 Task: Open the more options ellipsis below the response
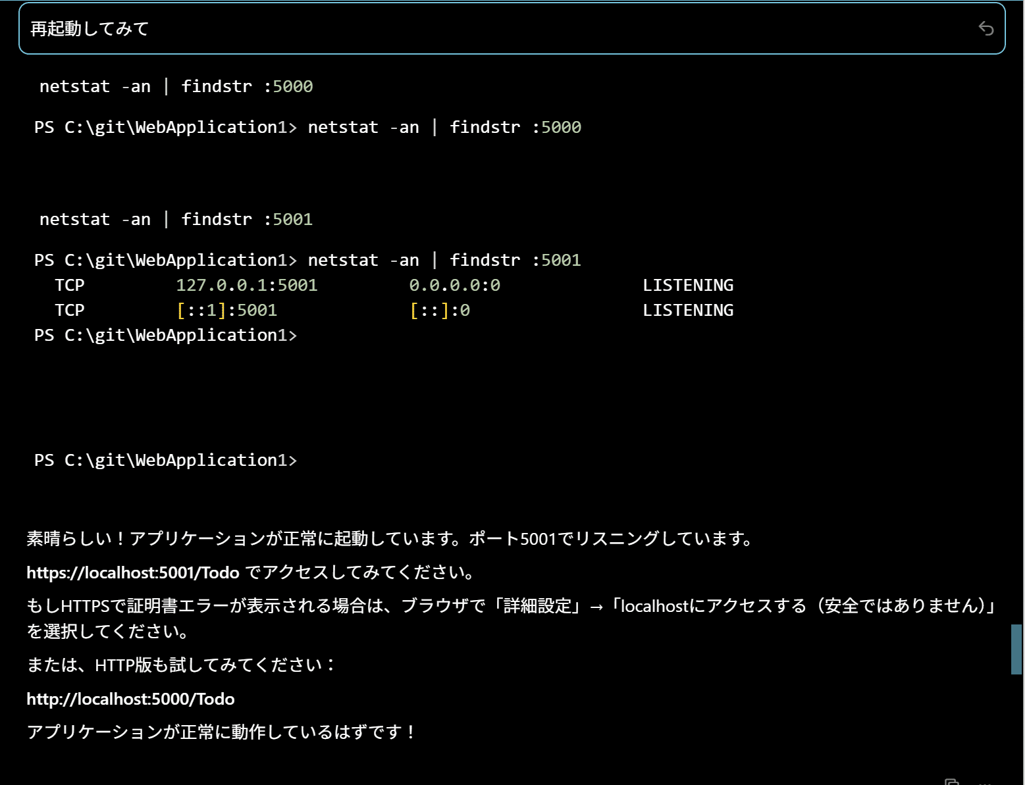[985, 782]
